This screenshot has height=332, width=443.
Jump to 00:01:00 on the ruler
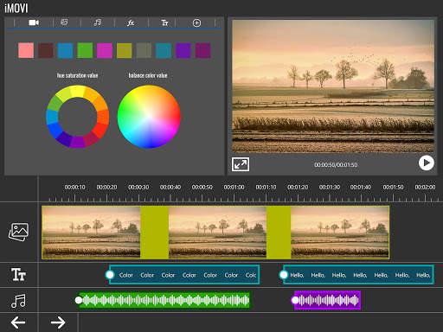click(x=234, y=188)
